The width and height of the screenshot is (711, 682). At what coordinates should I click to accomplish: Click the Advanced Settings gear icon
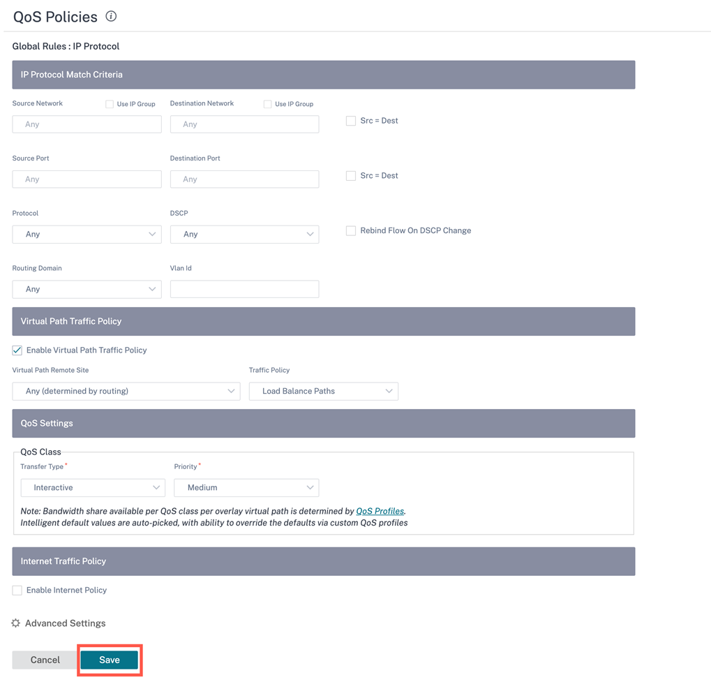pyautogui.click(x=16, y=623)
